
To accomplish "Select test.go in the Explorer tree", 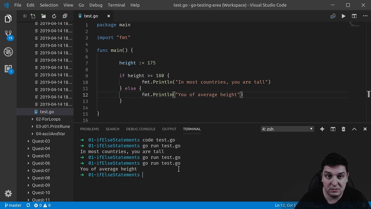I will [45, 112].
